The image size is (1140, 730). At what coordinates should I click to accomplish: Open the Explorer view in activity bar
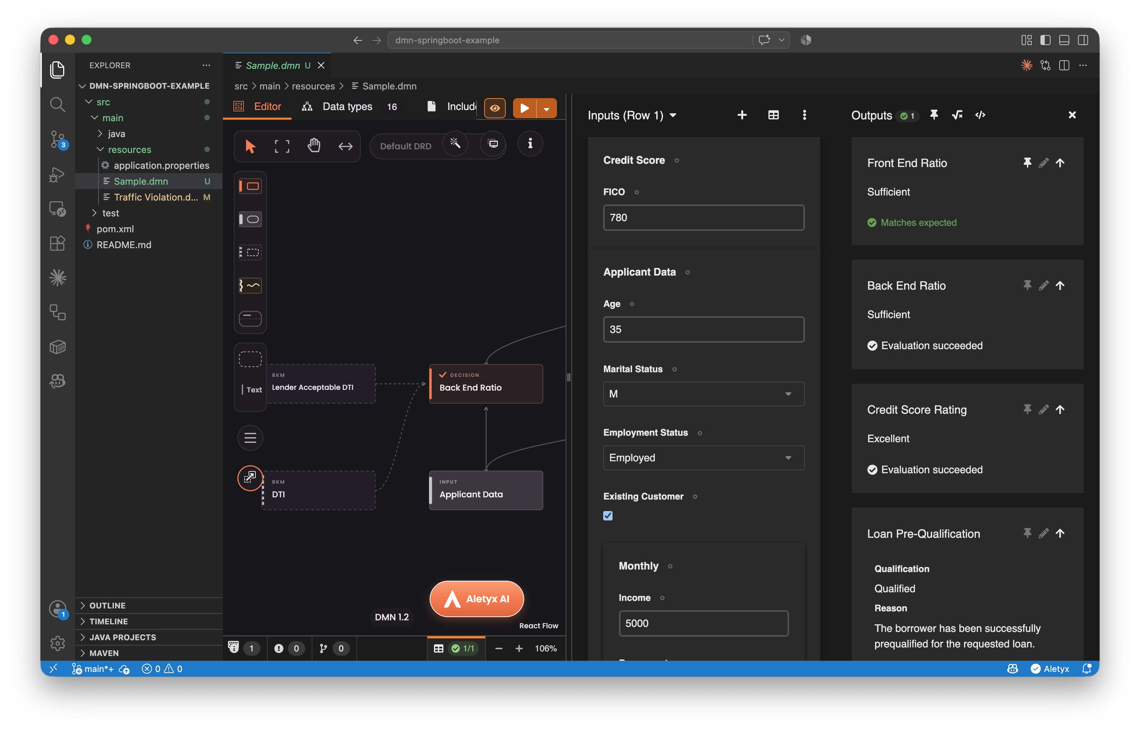(57, 70)
